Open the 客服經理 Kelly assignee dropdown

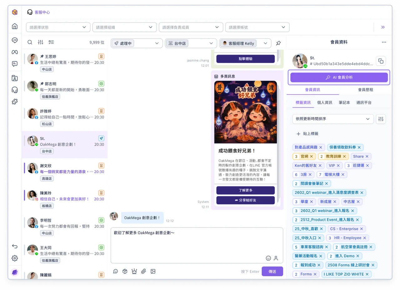[245, 43]
